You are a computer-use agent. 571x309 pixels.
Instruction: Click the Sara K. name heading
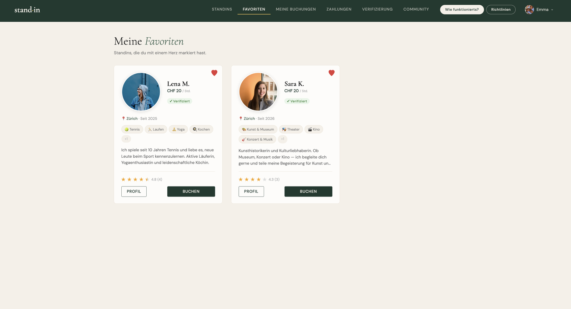click(x=294, y=84)
